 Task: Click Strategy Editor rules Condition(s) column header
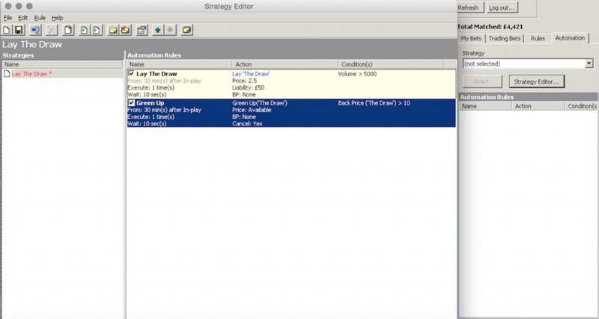tap(391, 64)
